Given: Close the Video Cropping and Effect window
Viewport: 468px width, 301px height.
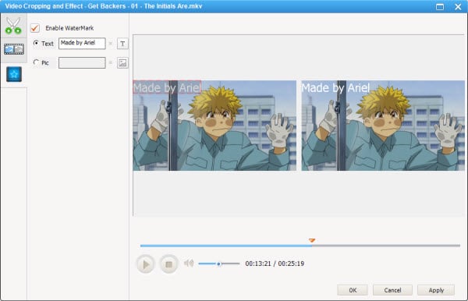Looking at the screenshot, I should click(x=458, y=6).
